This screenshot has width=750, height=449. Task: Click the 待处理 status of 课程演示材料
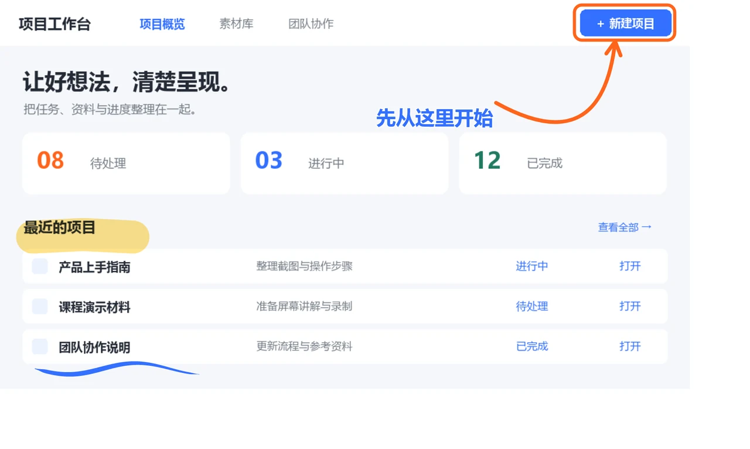click(532, 306)
